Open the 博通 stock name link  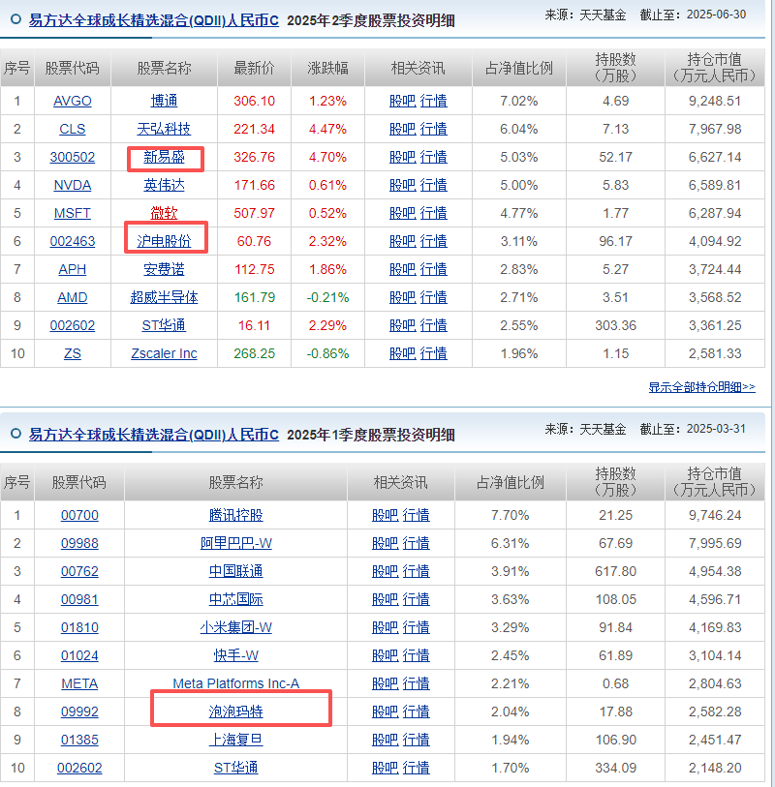[164, 101]
